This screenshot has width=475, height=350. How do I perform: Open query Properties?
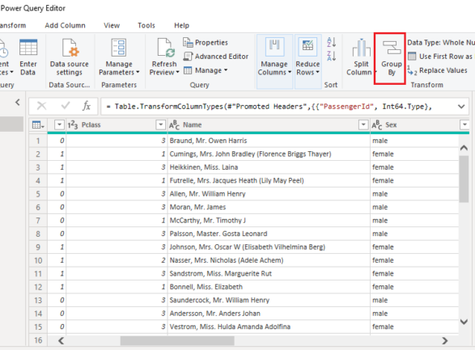click(x=205, y=42)
